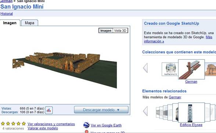Open the Historial link
The image size is (216, 133).
(x=7, y=14)
